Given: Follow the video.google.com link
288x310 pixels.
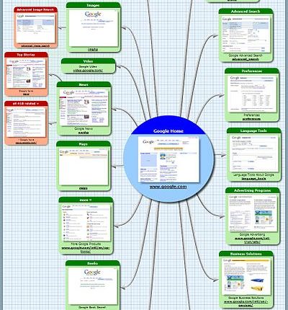Looking at the screenshot, I should (88, 71).
